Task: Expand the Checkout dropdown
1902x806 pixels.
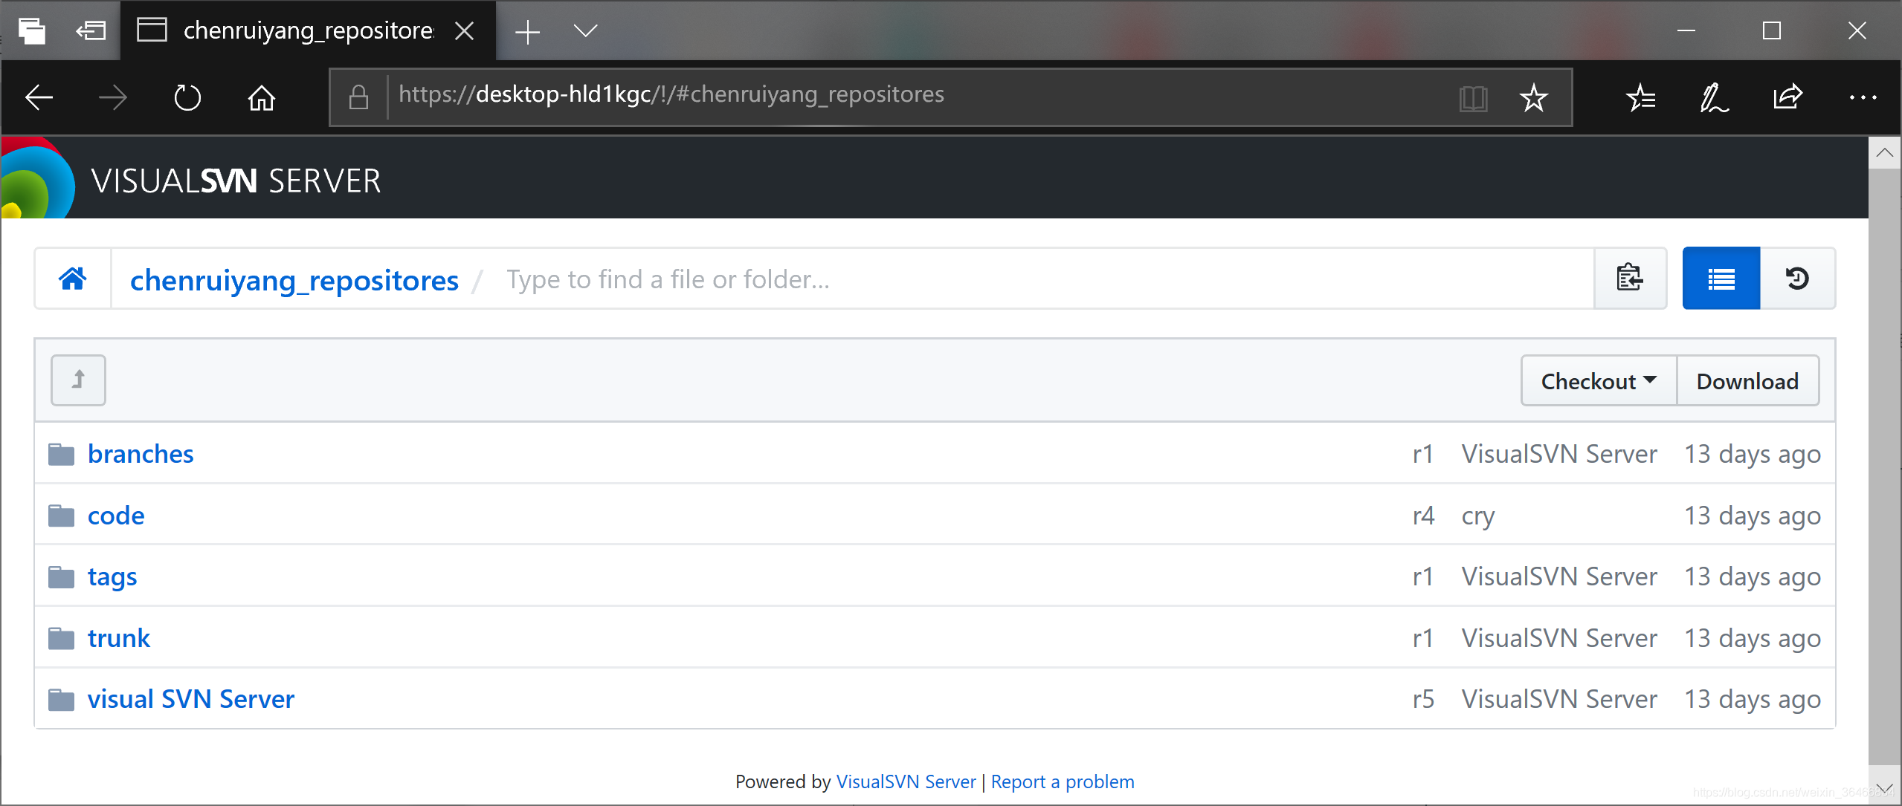Action: coord(1599,381)
